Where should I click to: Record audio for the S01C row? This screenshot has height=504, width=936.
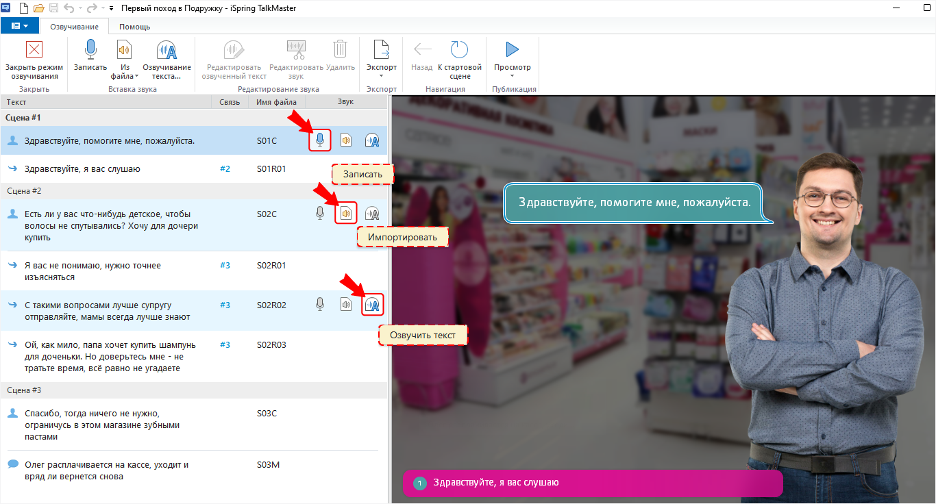point(319,140)
